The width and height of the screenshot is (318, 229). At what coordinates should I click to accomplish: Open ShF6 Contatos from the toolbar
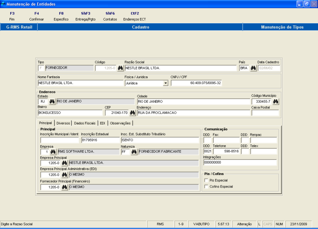pyautogui.click(x=110, y=16)
